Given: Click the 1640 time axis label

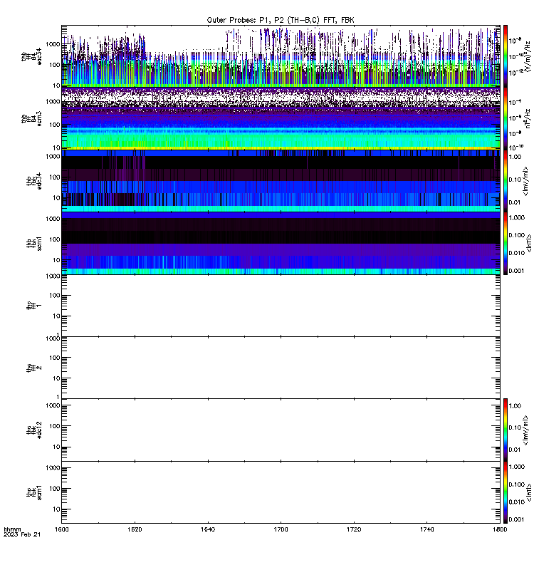Looking at the screenshot, I should pos(208,529).
